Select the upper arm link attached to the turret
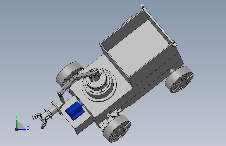Screen dimensions: 226x146 pos(85,75)
